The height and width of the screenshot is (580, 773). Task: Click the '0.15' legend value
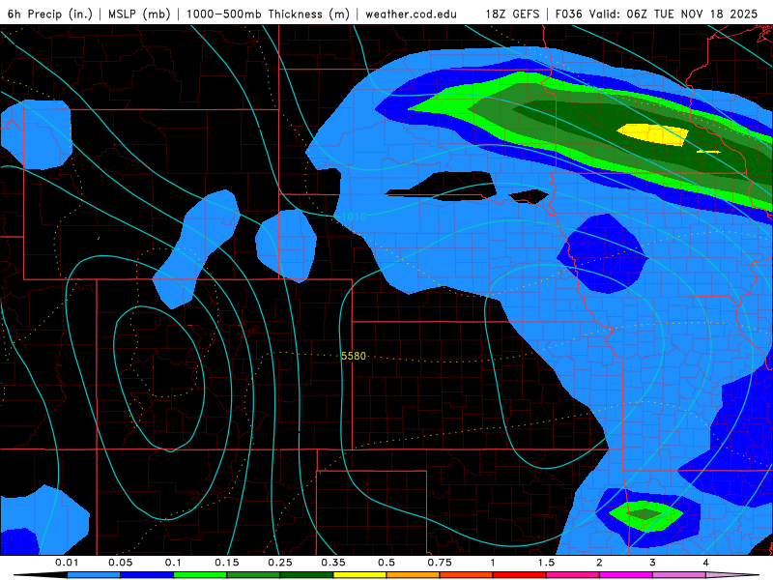pyautogui.click(x=227, y=563)
